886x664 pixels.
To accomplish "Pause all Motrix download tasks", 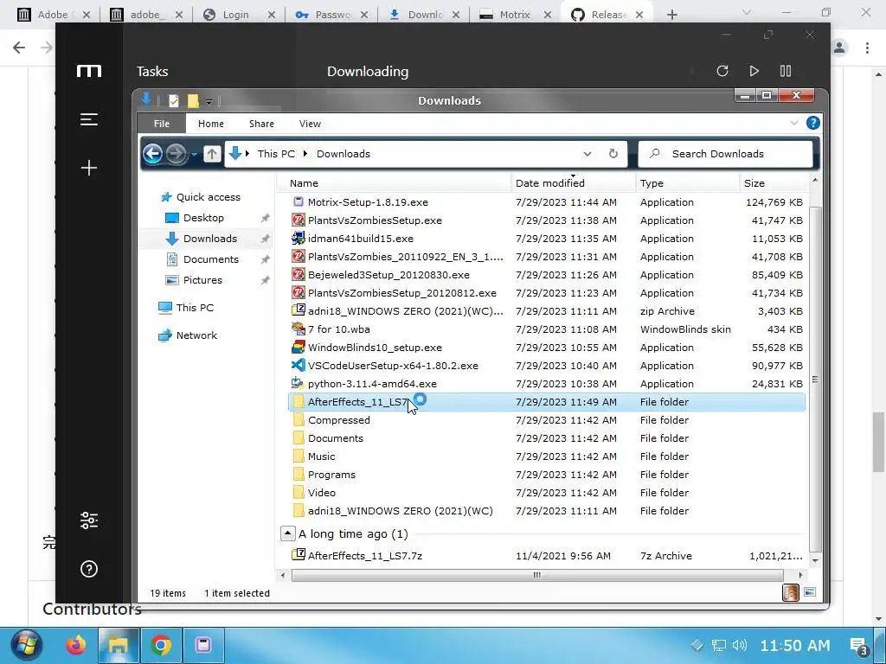I will click(x=786, y=71).
